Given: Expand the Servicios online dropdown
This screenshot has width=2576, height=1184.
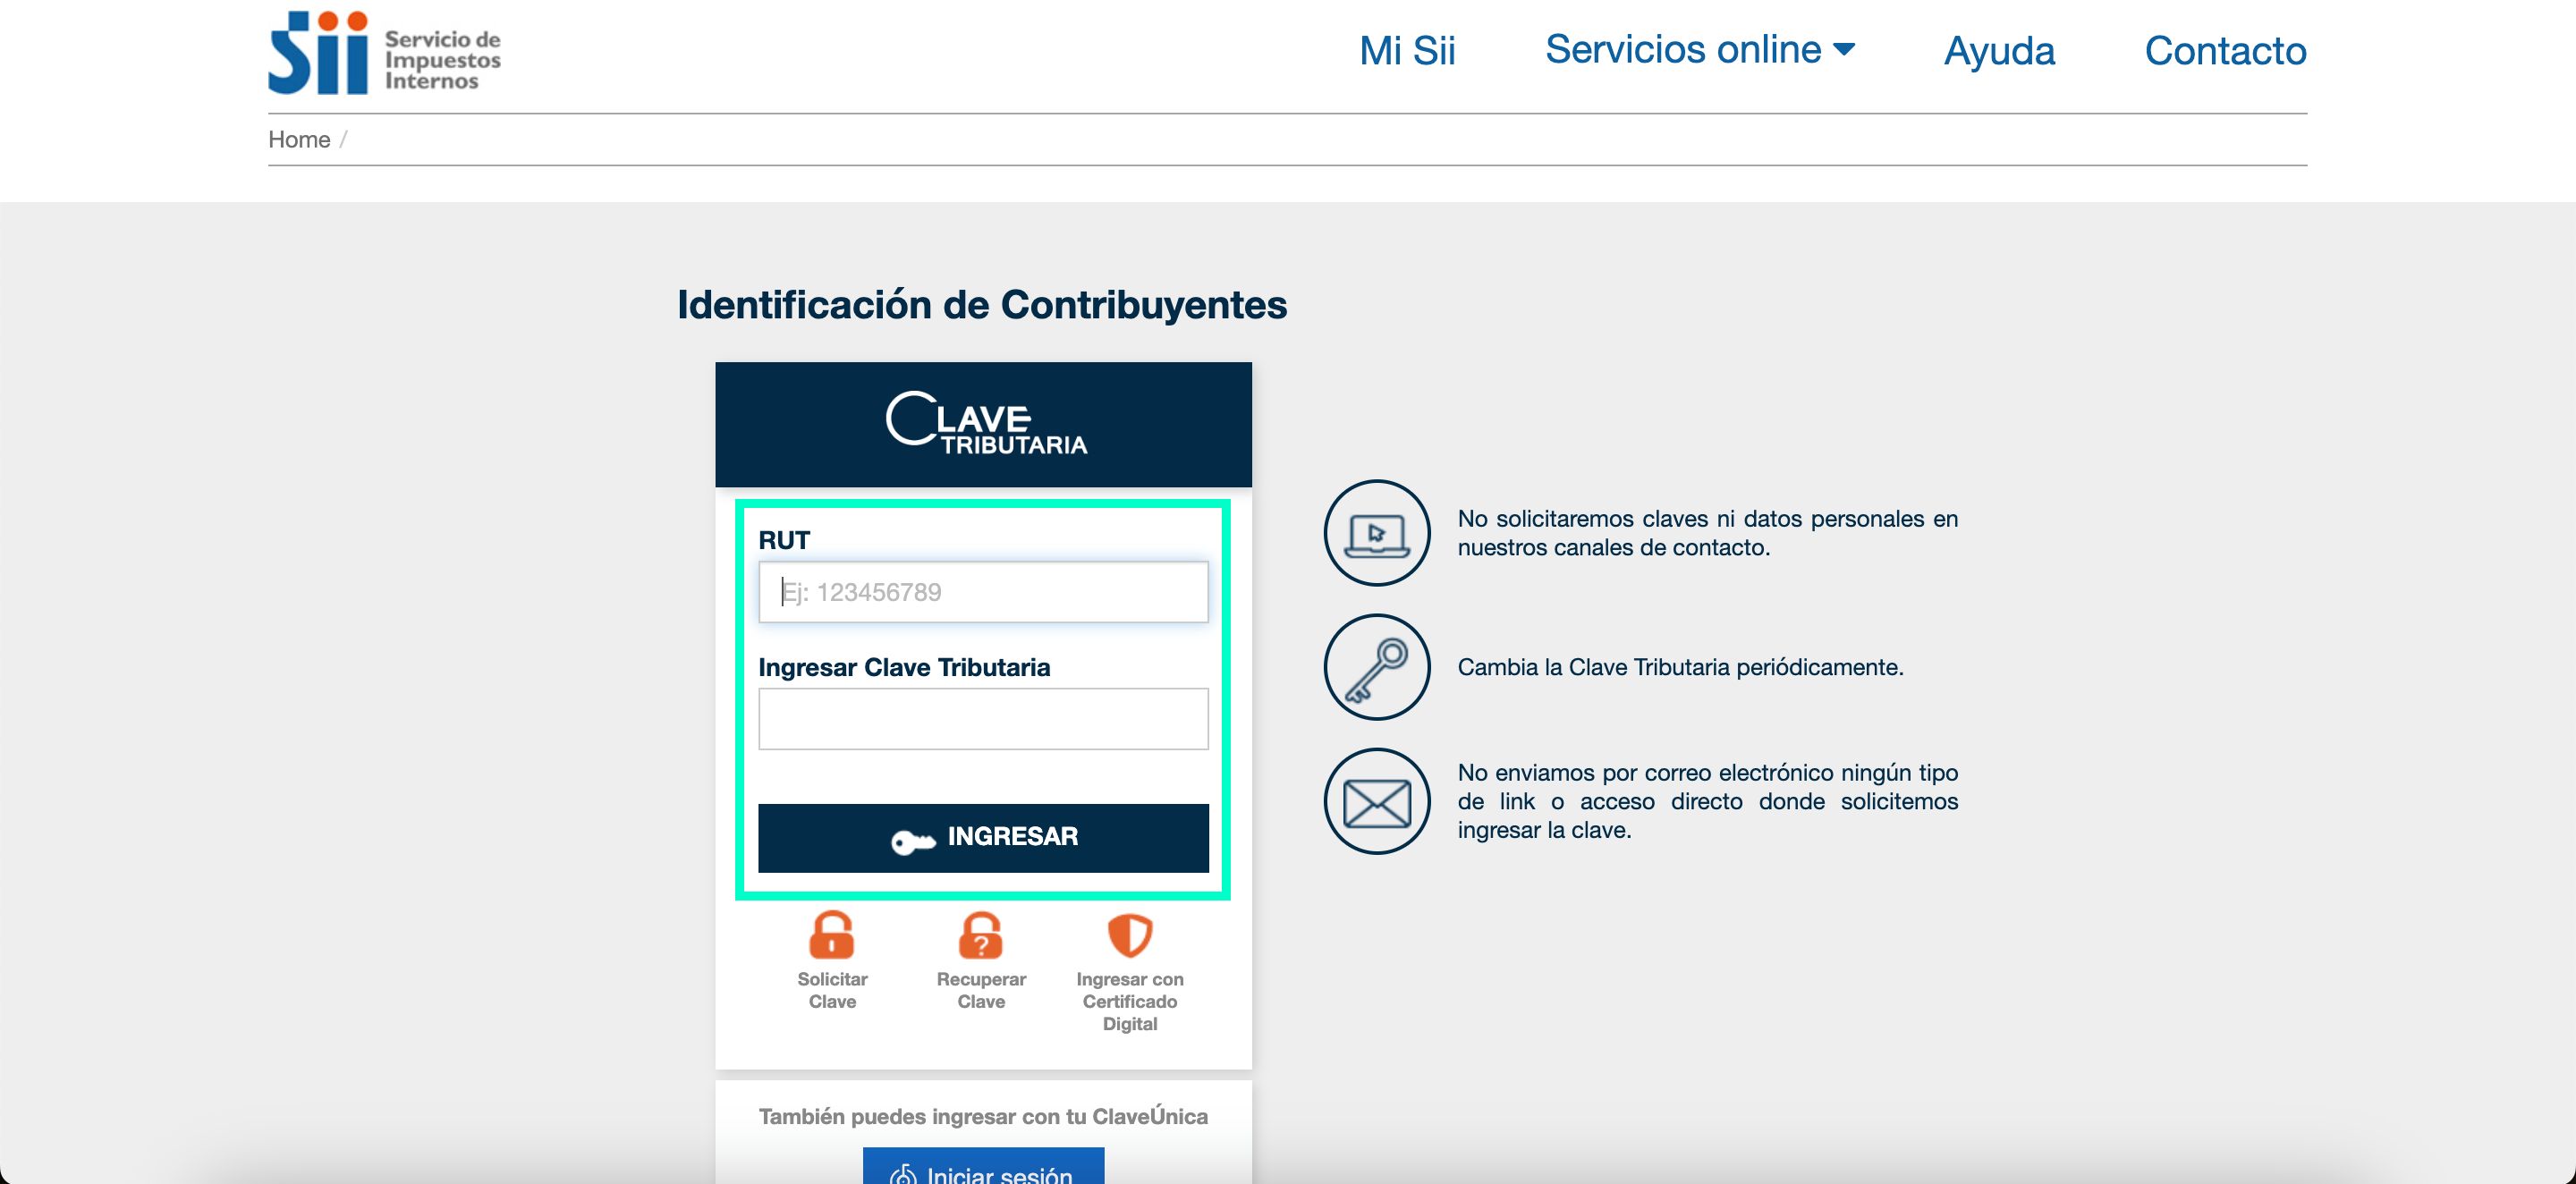Looking at the screenshot, I should pyautogui.click(x=1700, y=49).
